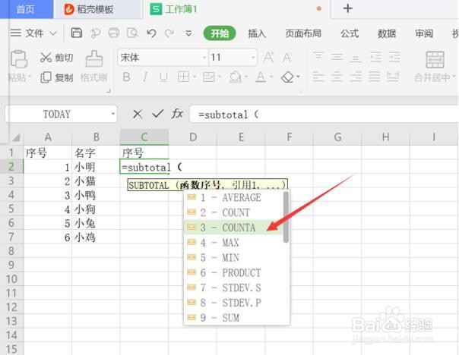Viewport: 459px width, 355px height.
Task: Switch to the 插入 ribbon tab
Action: [x=257, y=33]
